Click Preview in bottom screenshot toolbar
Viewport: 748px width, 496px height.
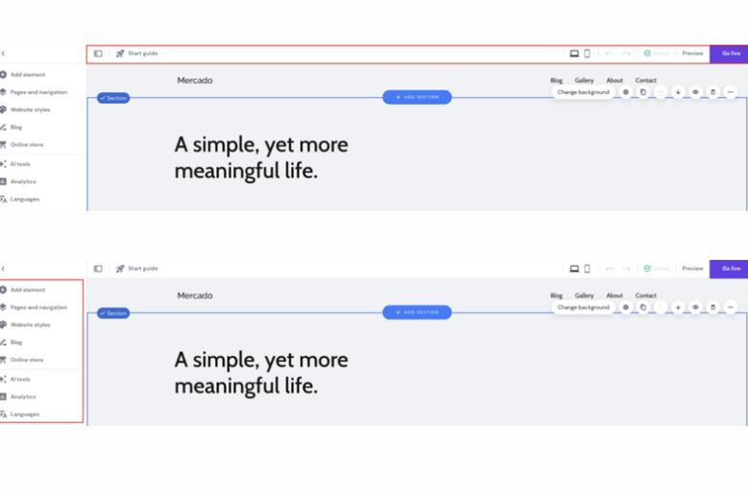pyautogui.click(x=692, y=269)
